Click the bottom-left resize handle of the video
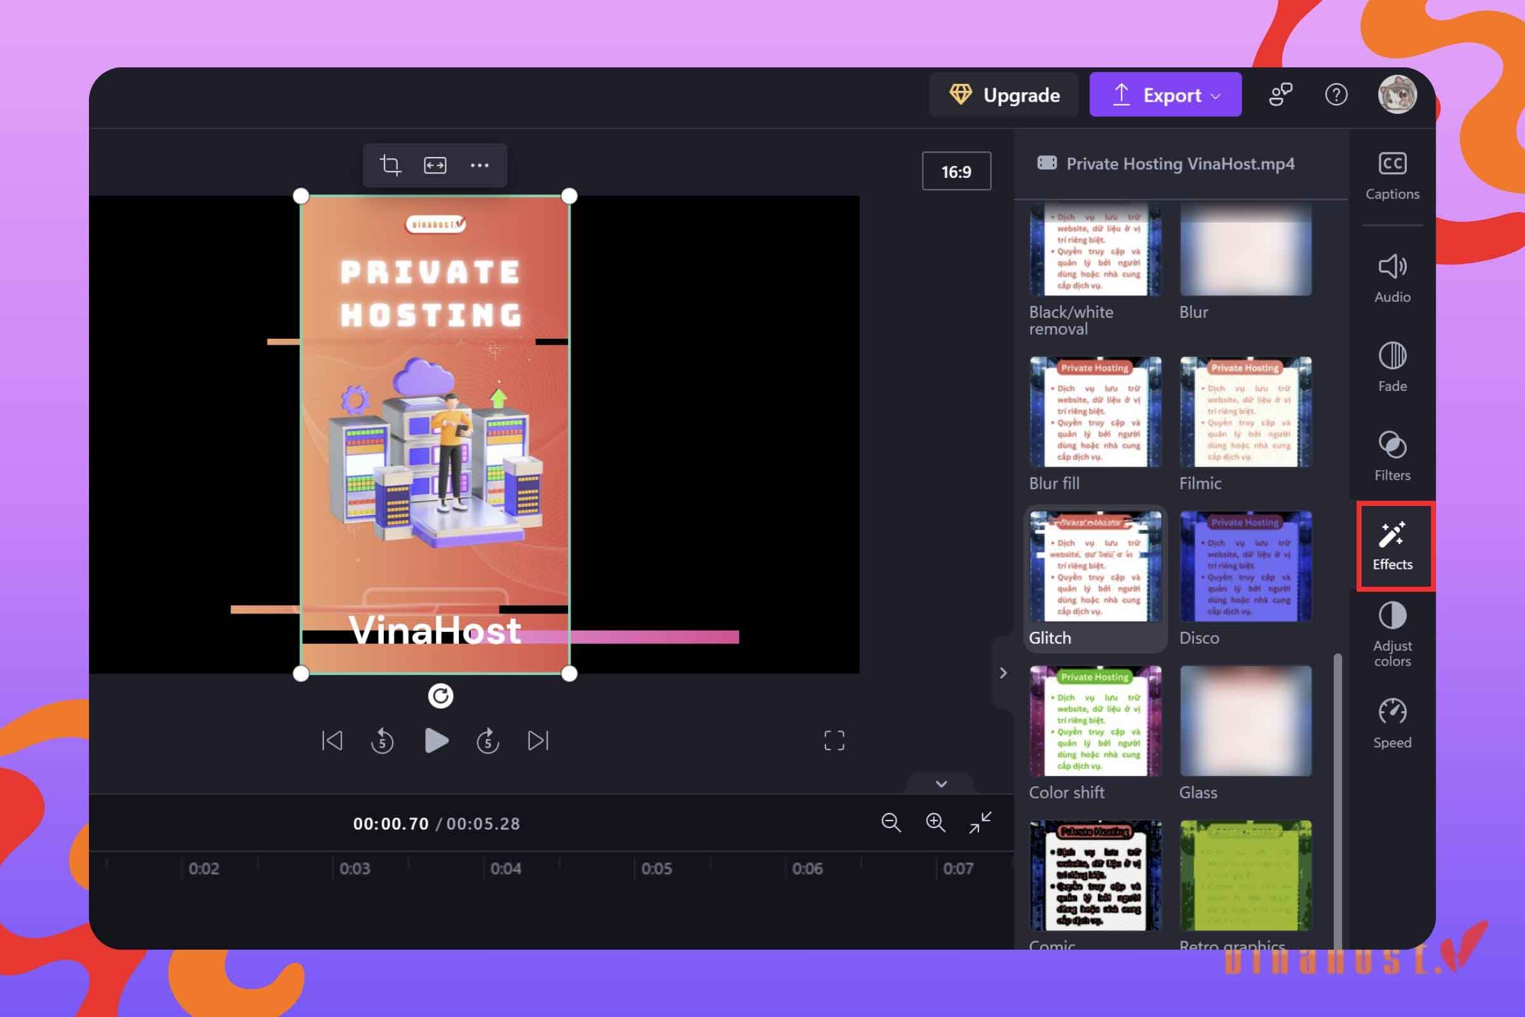The image size is (1525, 1017). [x=301, y=674]
